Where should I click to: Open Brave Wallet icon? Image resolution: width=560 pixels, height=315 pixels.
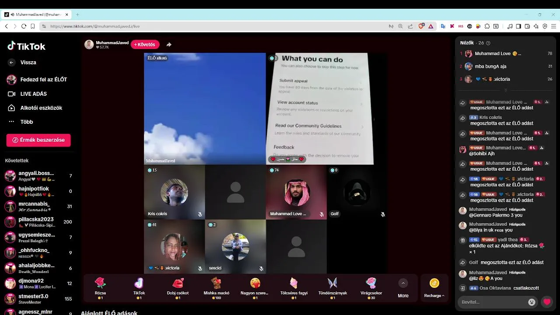(x=527, y=26)
